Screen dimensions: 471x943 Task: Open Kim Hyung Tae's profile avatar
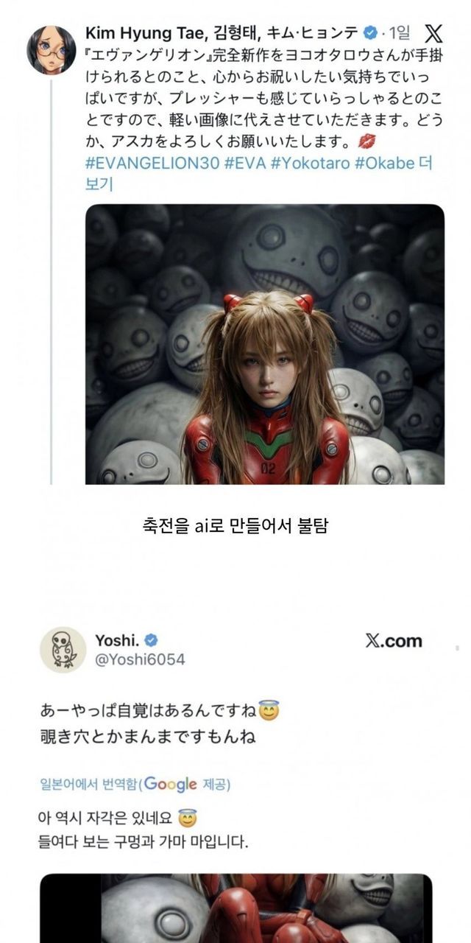(52, 50)
